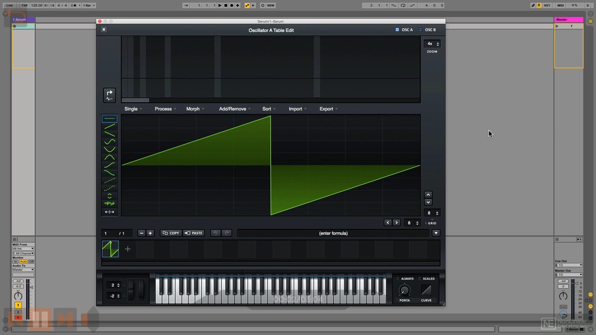Arm the Ableton transport record button
The height and width of the screenshot is (335, 596).
pyautogui.click(x=232, y=5)
